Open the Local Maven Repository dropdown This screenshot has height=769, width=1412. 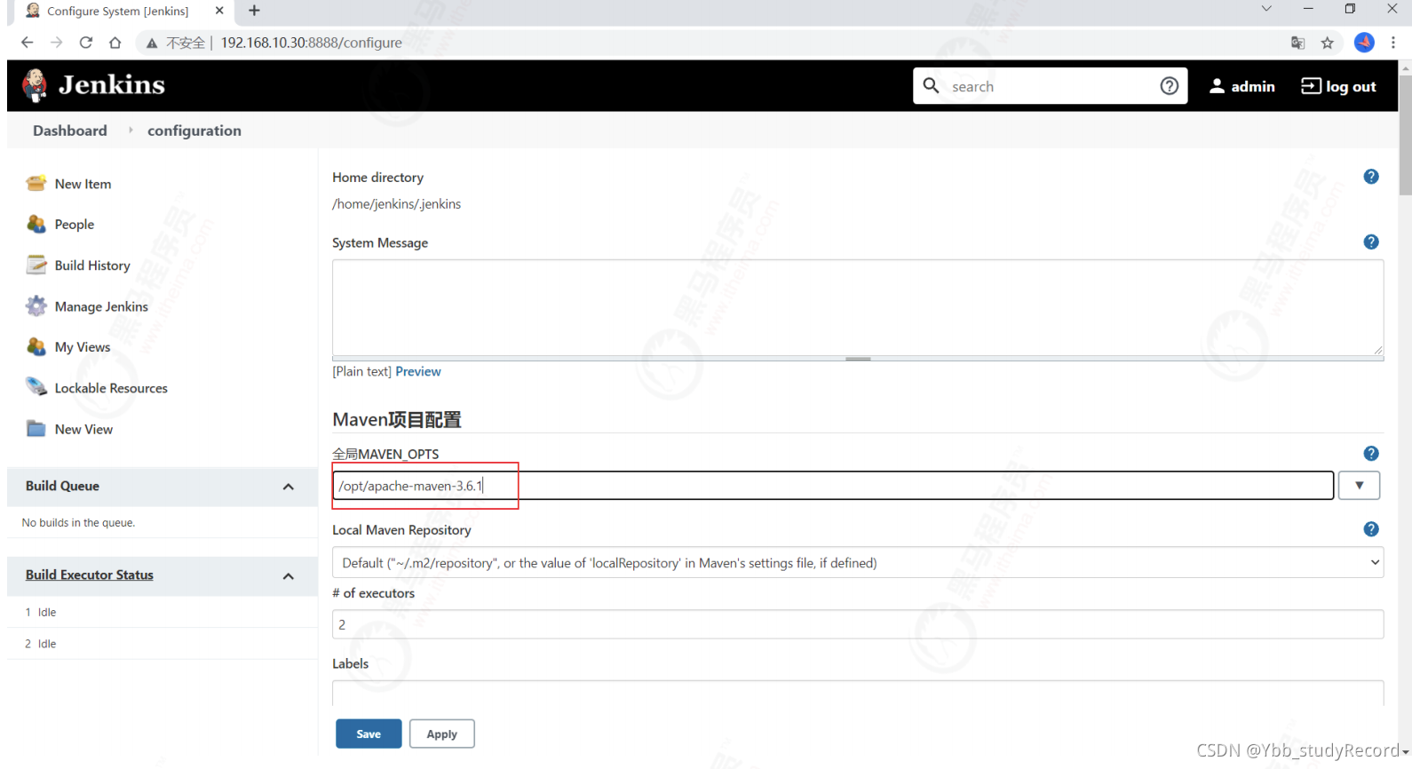click(858, 562)
